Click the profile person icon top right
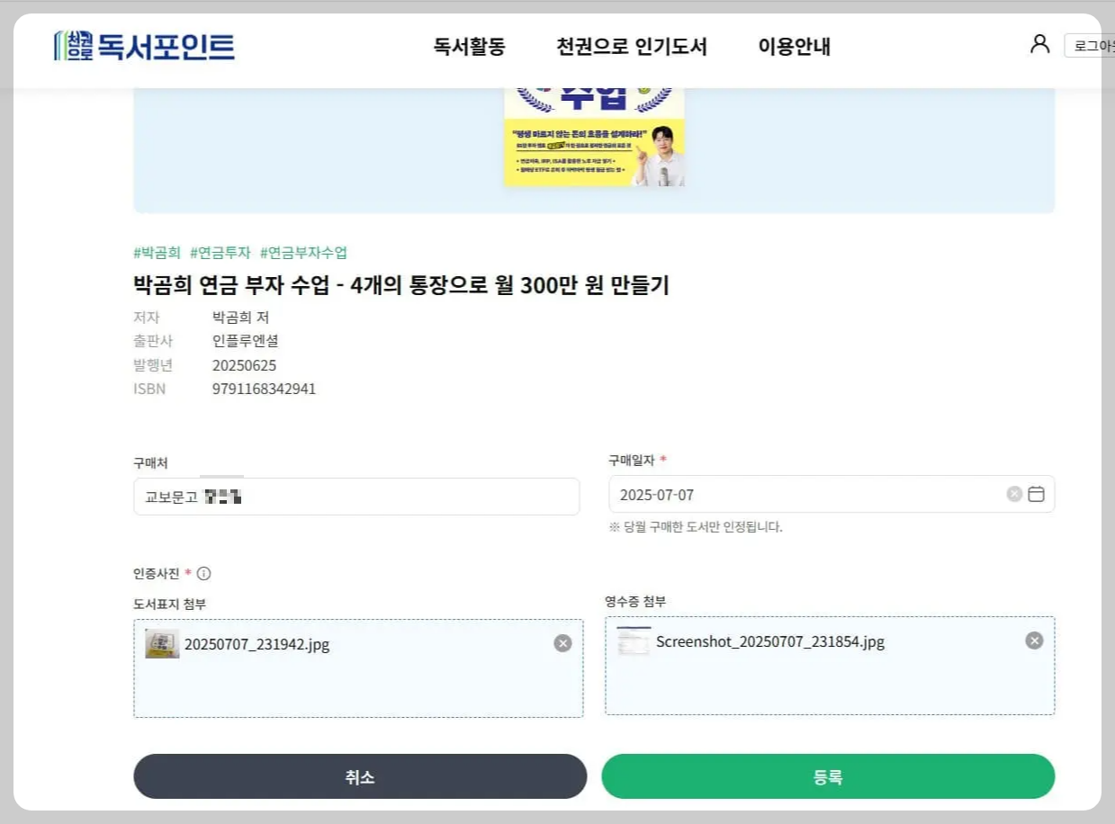This screenshot has height=824, width=1115. tap(1039, 43)
